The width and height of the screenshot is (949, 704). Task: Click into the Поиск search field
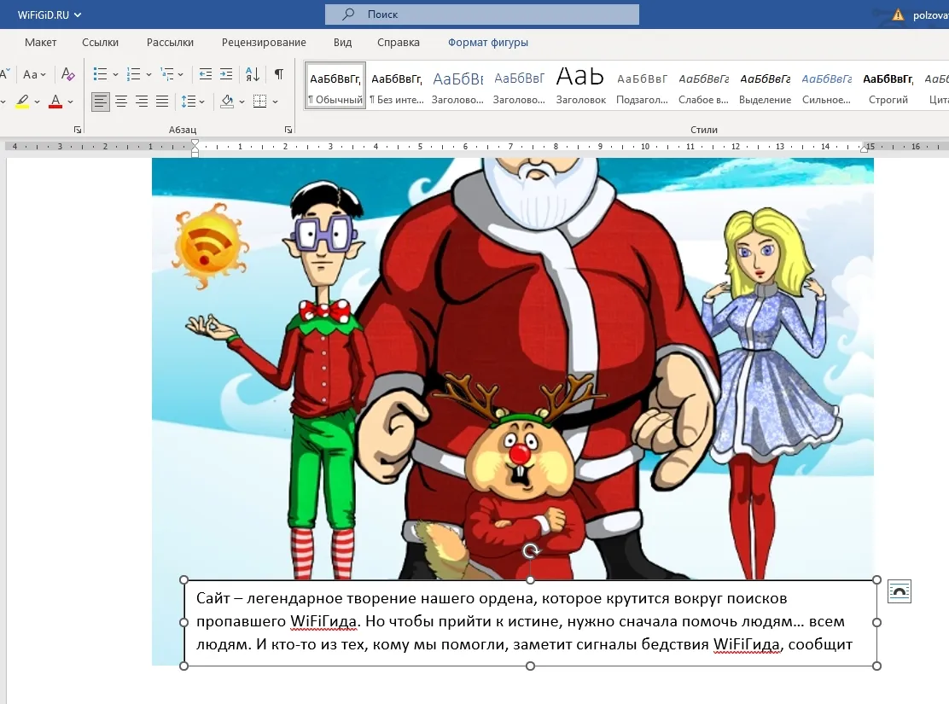[482, 15]
